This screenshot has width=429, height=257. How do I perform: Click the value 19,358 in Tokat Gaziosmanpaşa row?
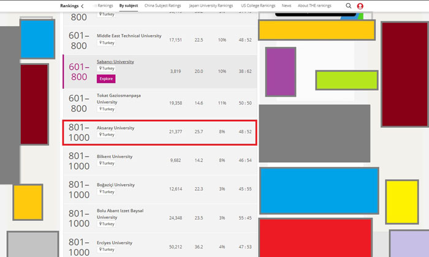click(175, 103)
